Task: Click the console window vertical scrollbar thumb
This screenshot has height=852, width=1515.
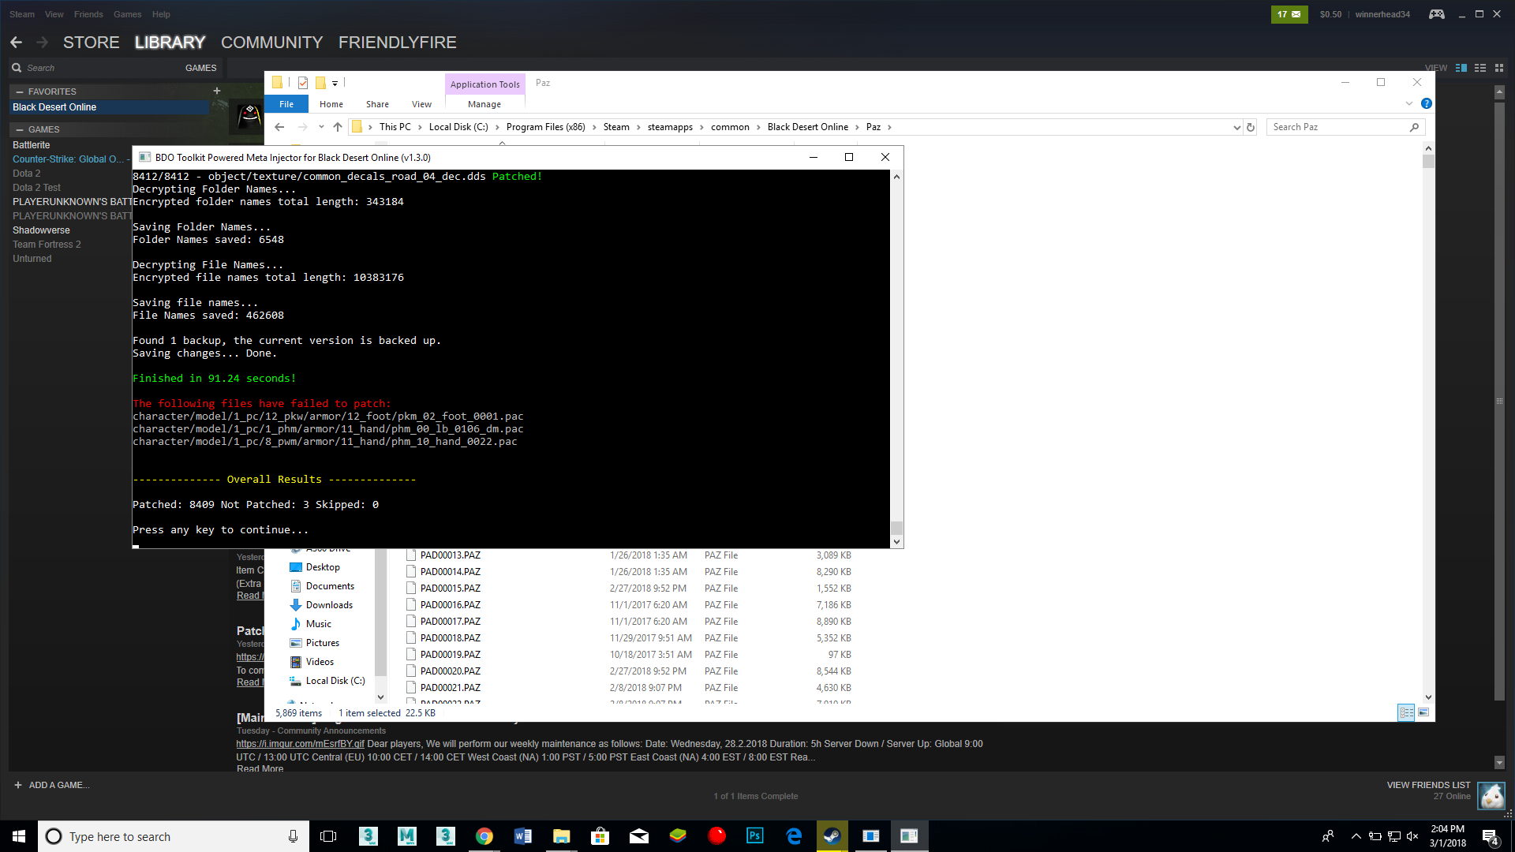Action: point(896,528)
